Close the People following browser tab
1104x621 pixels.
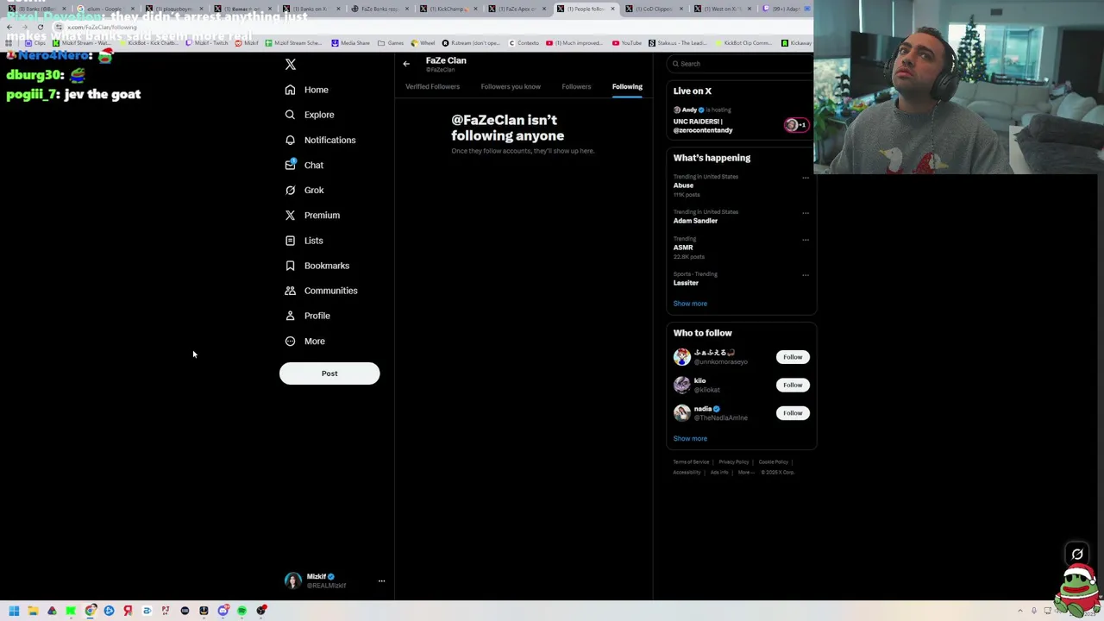pyautogui.click(x=612, y=9)
